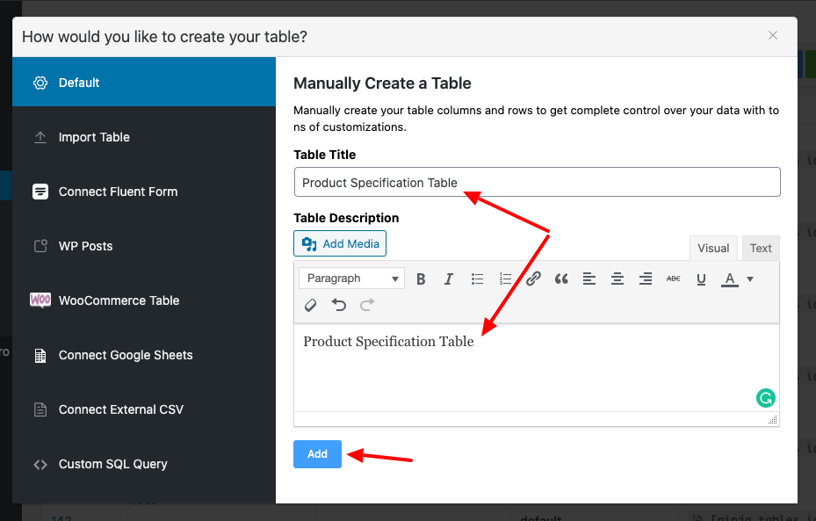Open the Paragraph format dropdown
The image size is (816, 521).
click(x=351, y=279)
